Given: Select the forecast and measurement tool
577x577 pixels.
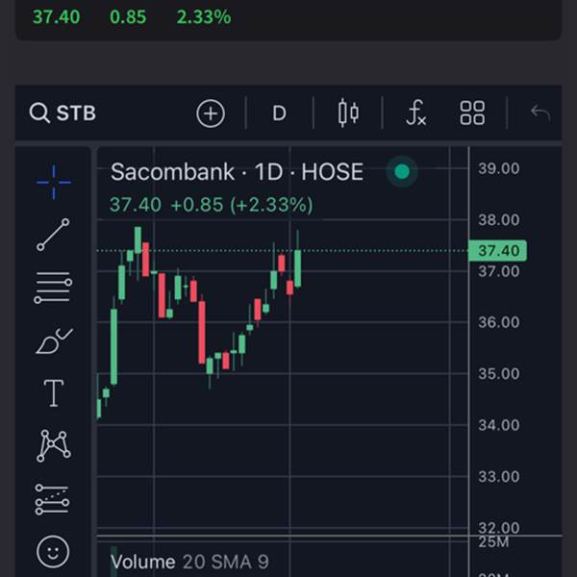Looking at the screenshot, I should 52,499.
